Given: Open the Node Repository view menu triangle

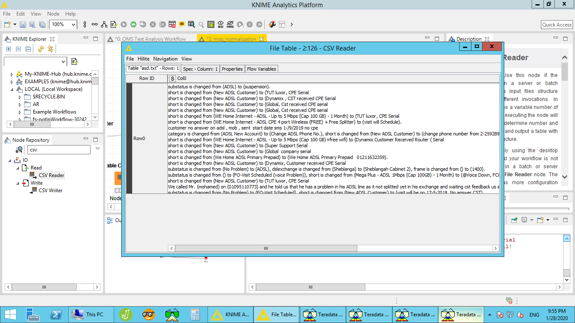Looking at the screenshot, I should click(x=98, y=148).
